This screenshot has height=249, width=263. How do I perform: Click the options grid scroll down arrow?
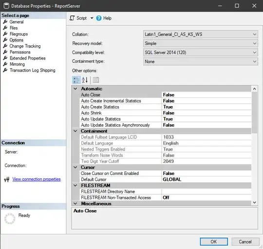[x=254, y=203]
